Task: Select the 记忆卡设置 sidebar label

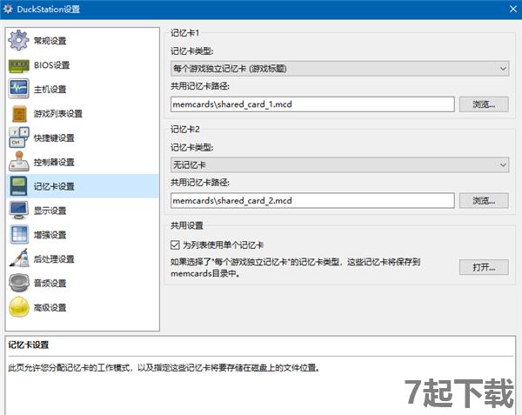Action: (x=54, y=186)
